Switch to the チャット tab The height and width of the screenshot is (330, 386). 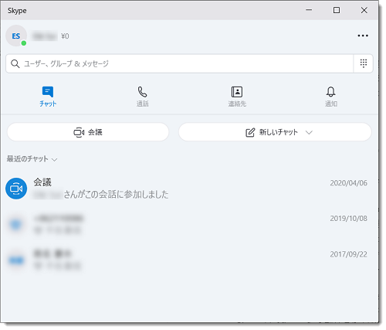[x=48, y=97]
